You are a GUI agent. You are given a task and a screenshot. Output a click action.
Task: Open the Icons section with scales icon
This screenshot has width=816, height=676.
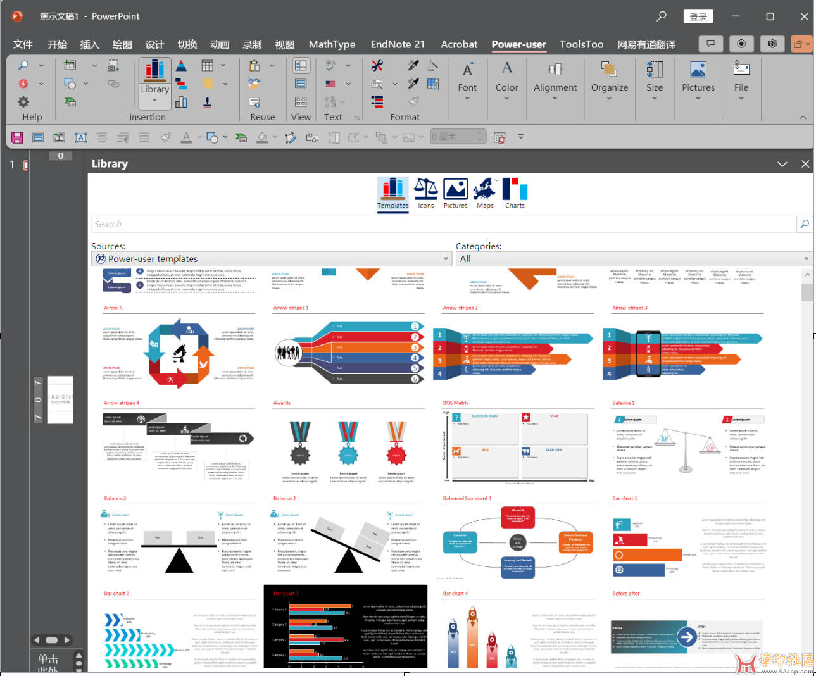click(425, 192)
